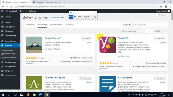Screen dimensions: 173x97
Task: Switch to the Любимые tab
Action: (69, 25)
